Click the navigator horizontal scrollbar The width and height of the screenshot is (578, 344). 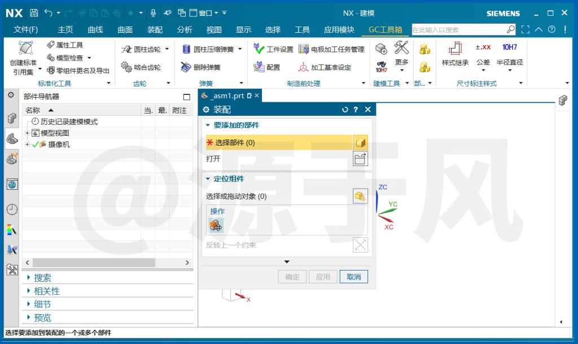click(x=94, y=263)
